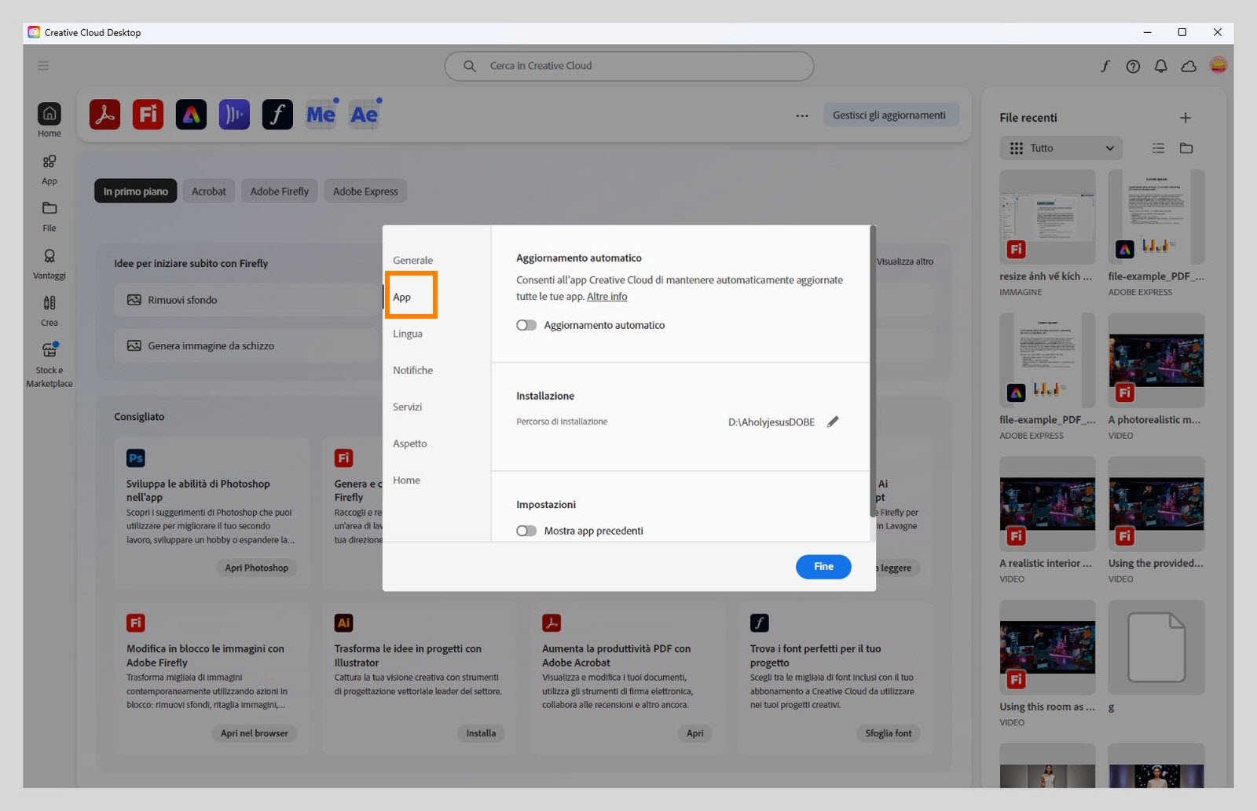Screen dimensions: 1257x811
Task: Open cloud sync status icon
Action: (x=1189, y=67)
